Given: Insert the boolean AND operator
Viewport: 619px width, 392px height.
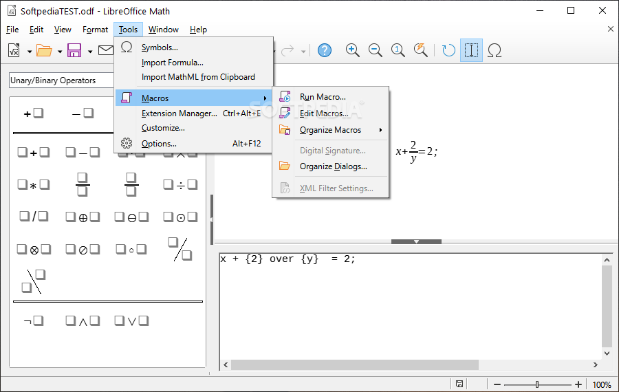Looking at the screenshot, I should 83,321.
